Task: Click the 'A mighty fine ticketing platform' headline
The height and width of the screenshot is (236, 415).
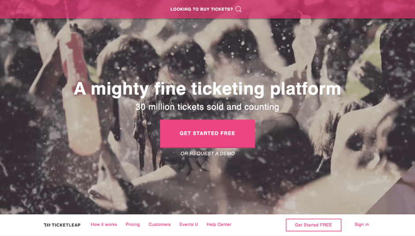Action: [x=207, y=89]
